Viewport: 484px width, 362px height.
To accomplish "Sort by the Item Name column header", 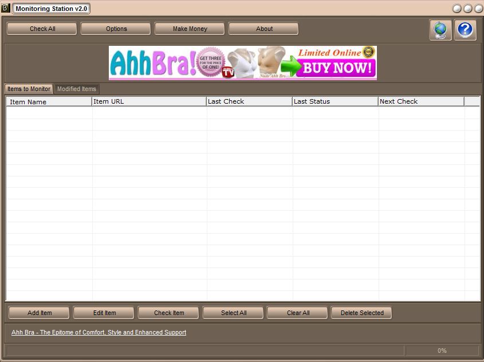I will (49, 101).
